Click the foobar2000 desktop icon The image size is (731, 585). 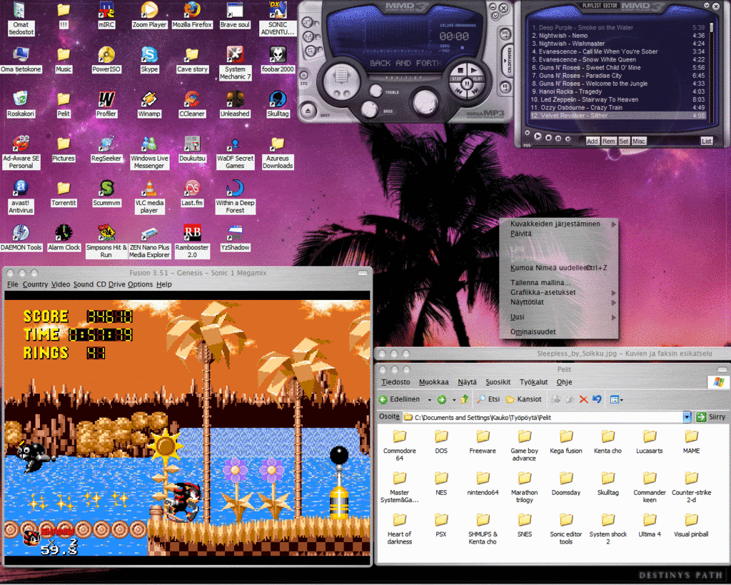[x=278, y=59]
